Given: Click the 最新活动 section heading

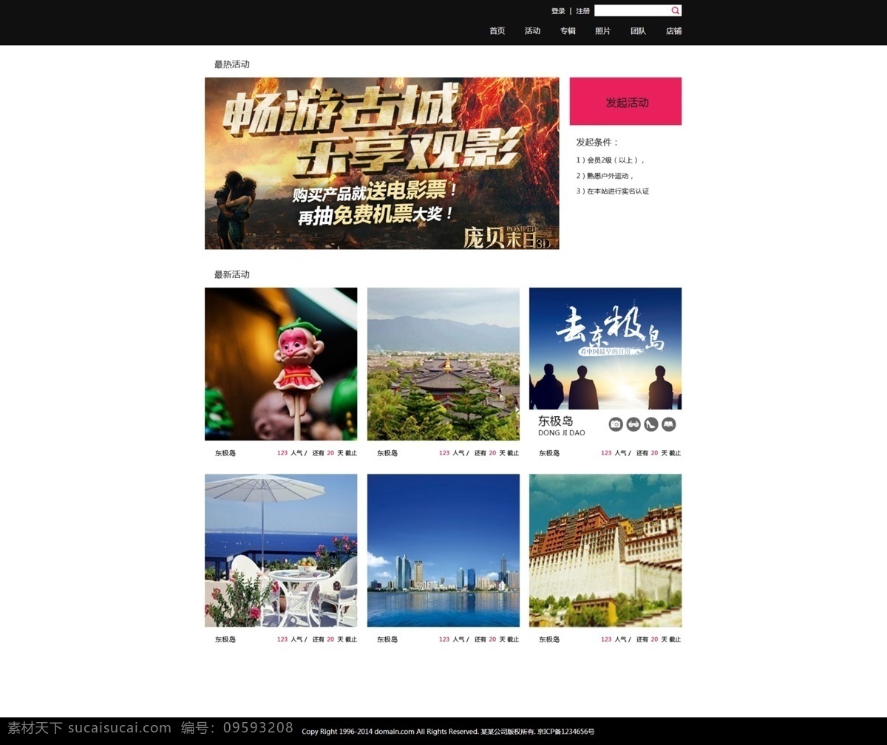Looking at the screenshot, I should (232, 274).
